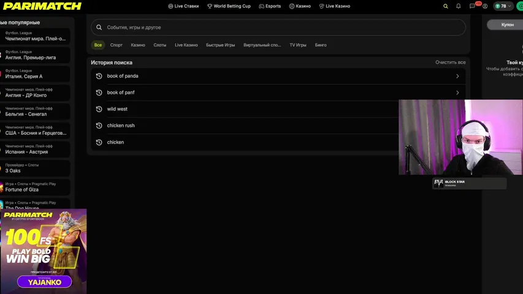The height and width of the screenshot is (294, 523).
Task: Select the Быстрые Игры filter tab
Action: [x=221, y=45]
